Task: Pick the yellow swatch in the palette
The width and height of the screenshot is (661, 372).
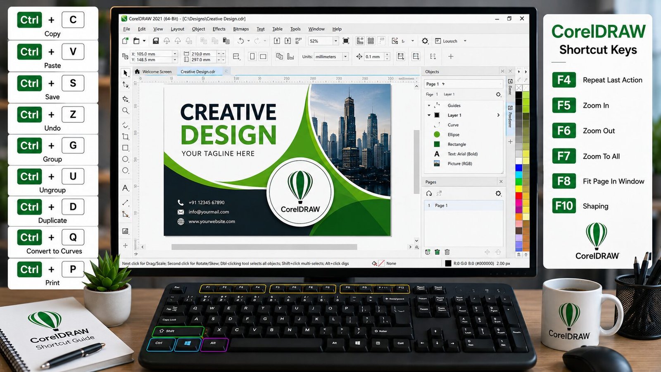Action: [518, 188]
